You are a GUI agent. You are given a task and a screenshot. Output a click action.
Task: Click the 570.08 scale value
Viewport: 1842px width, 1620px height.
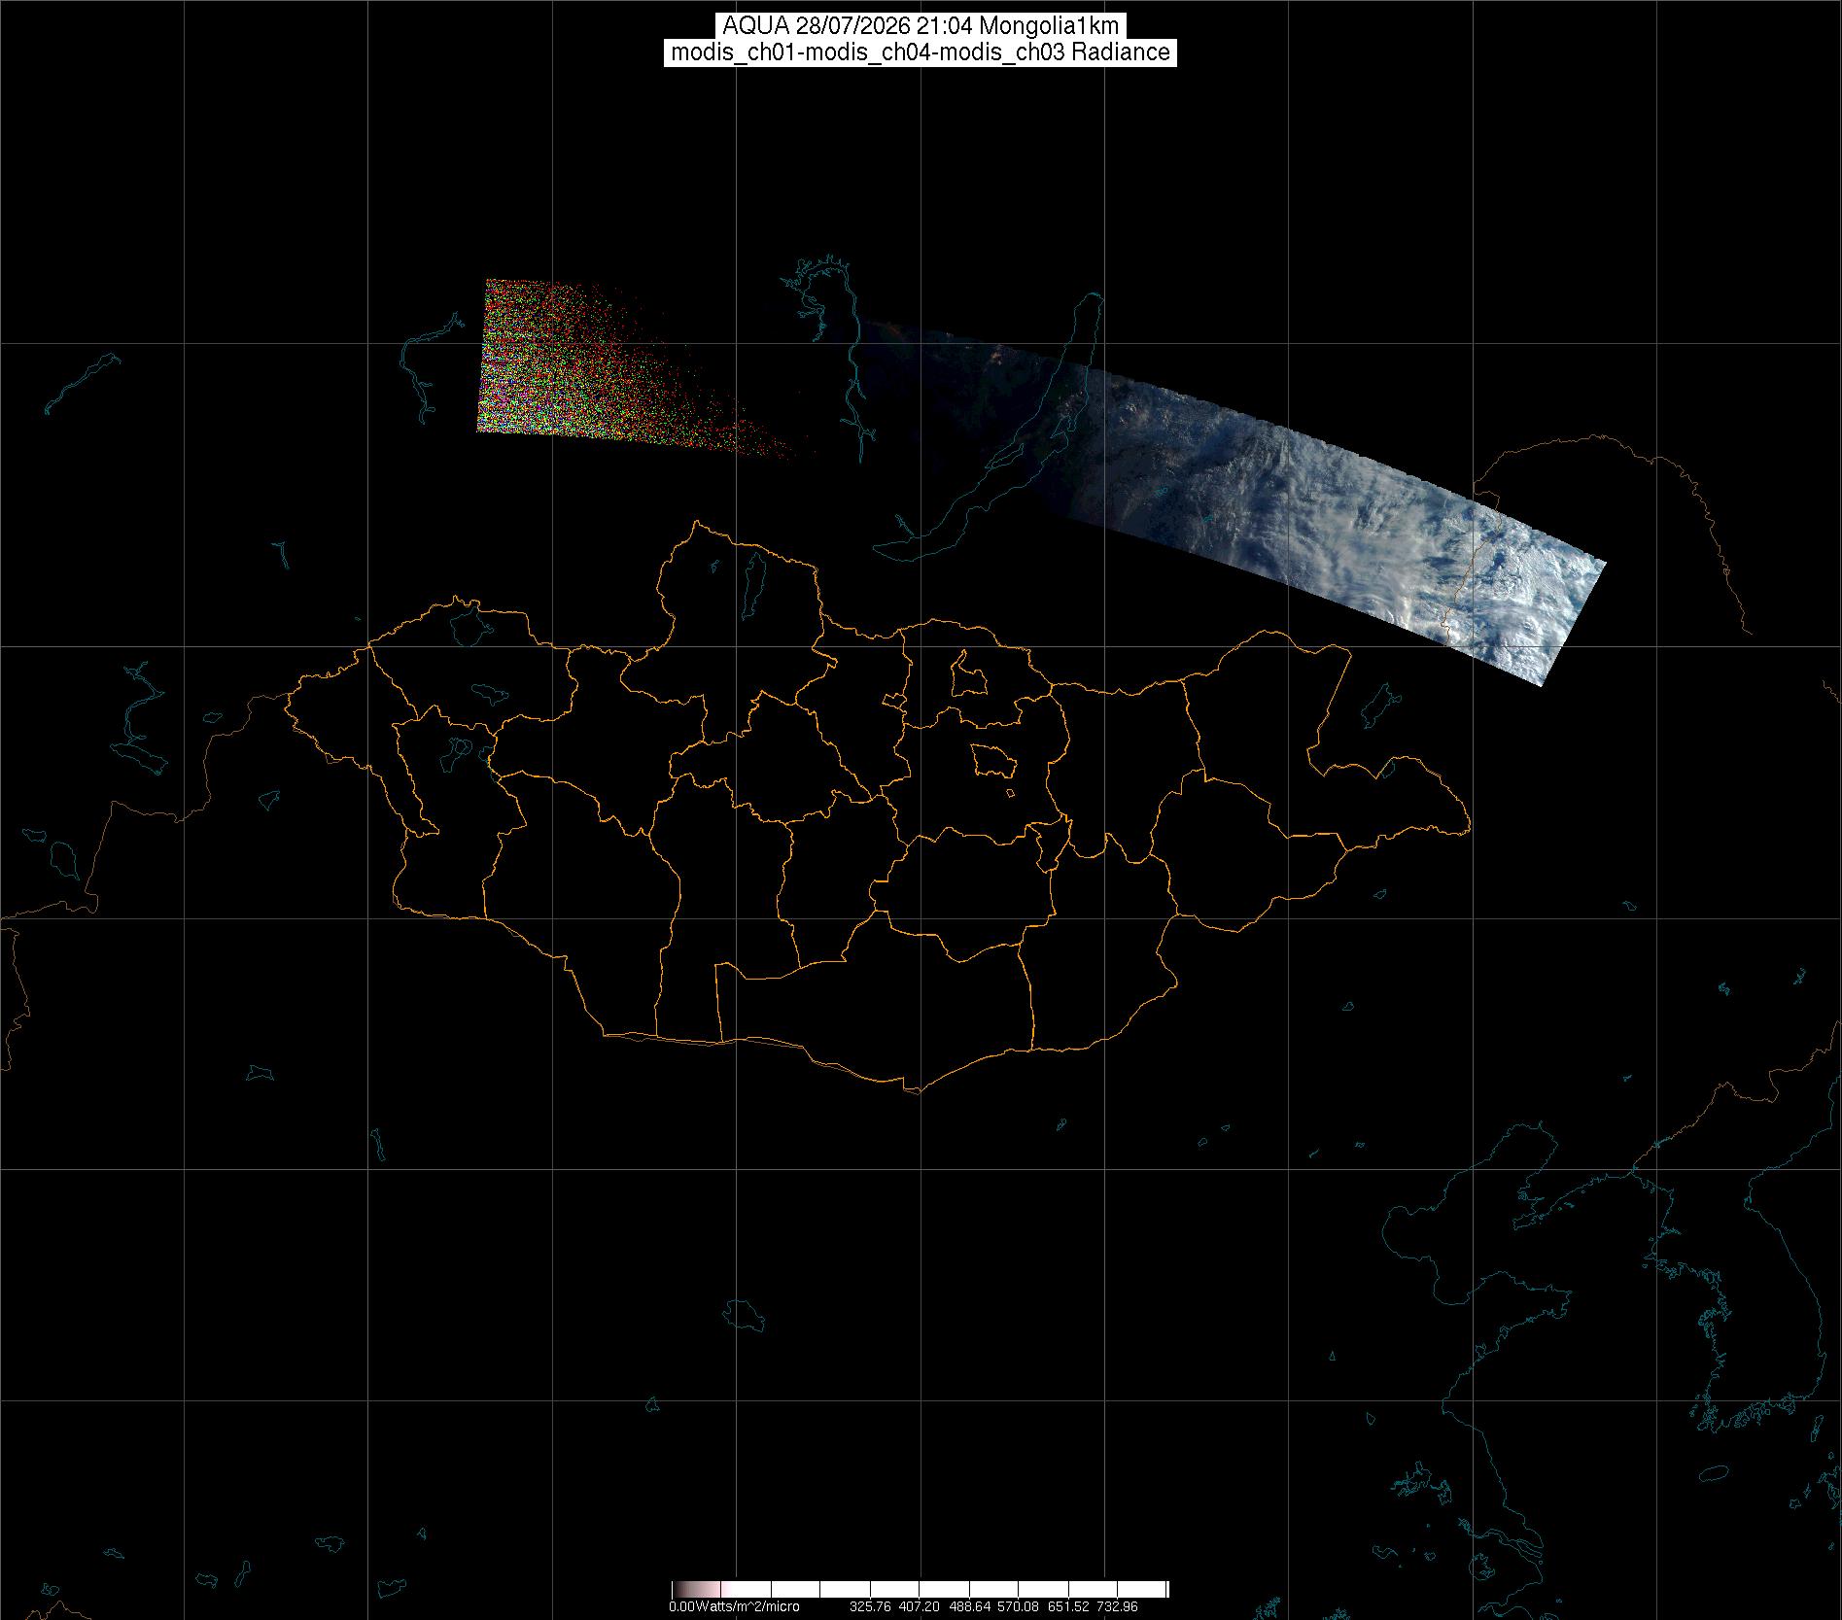point(1020,1606)
